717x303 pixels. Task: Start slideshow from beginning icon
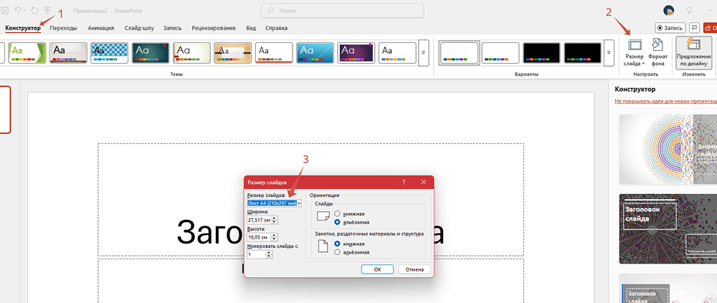coord(47,9)
